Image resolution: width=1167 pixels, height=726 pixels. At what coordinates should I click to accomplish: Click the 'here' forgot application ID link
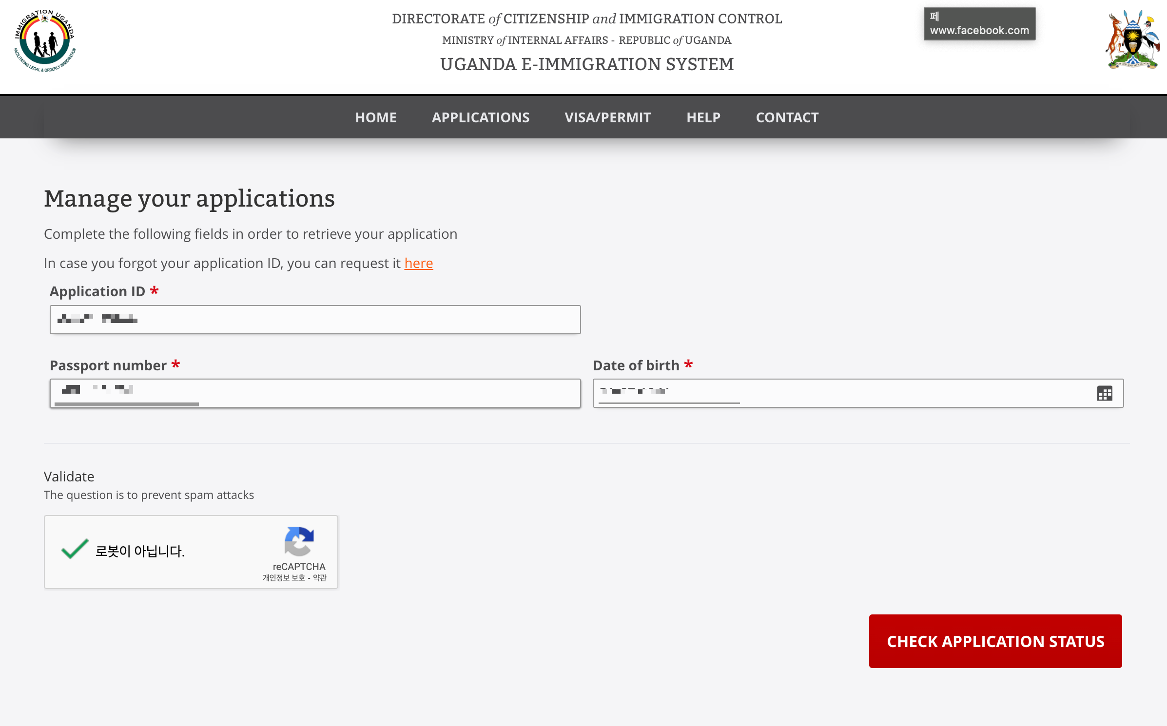point(418,263)
